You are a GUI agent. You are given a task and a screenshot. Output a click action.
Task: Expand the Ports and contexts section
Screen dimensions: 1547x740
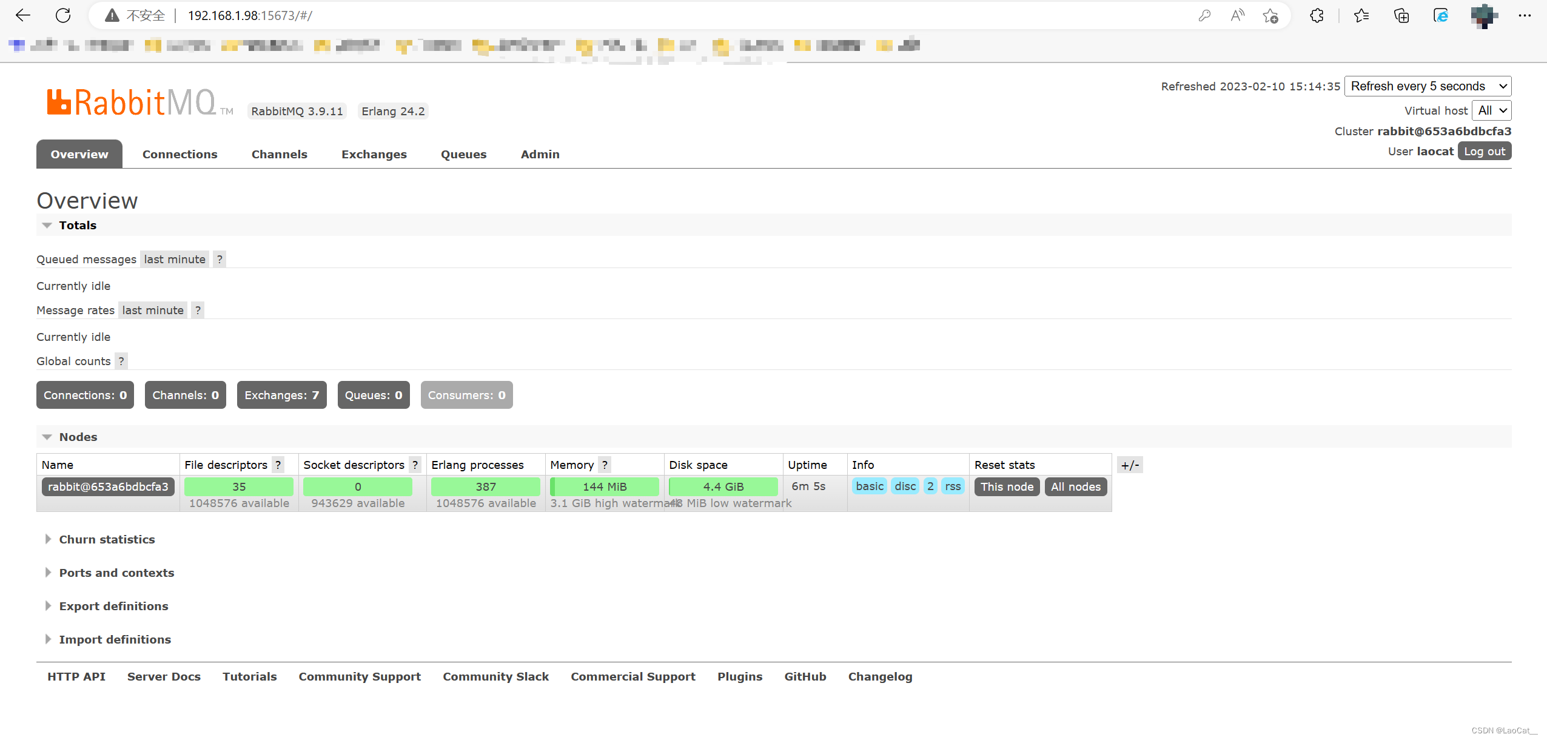tap(116, 573)
